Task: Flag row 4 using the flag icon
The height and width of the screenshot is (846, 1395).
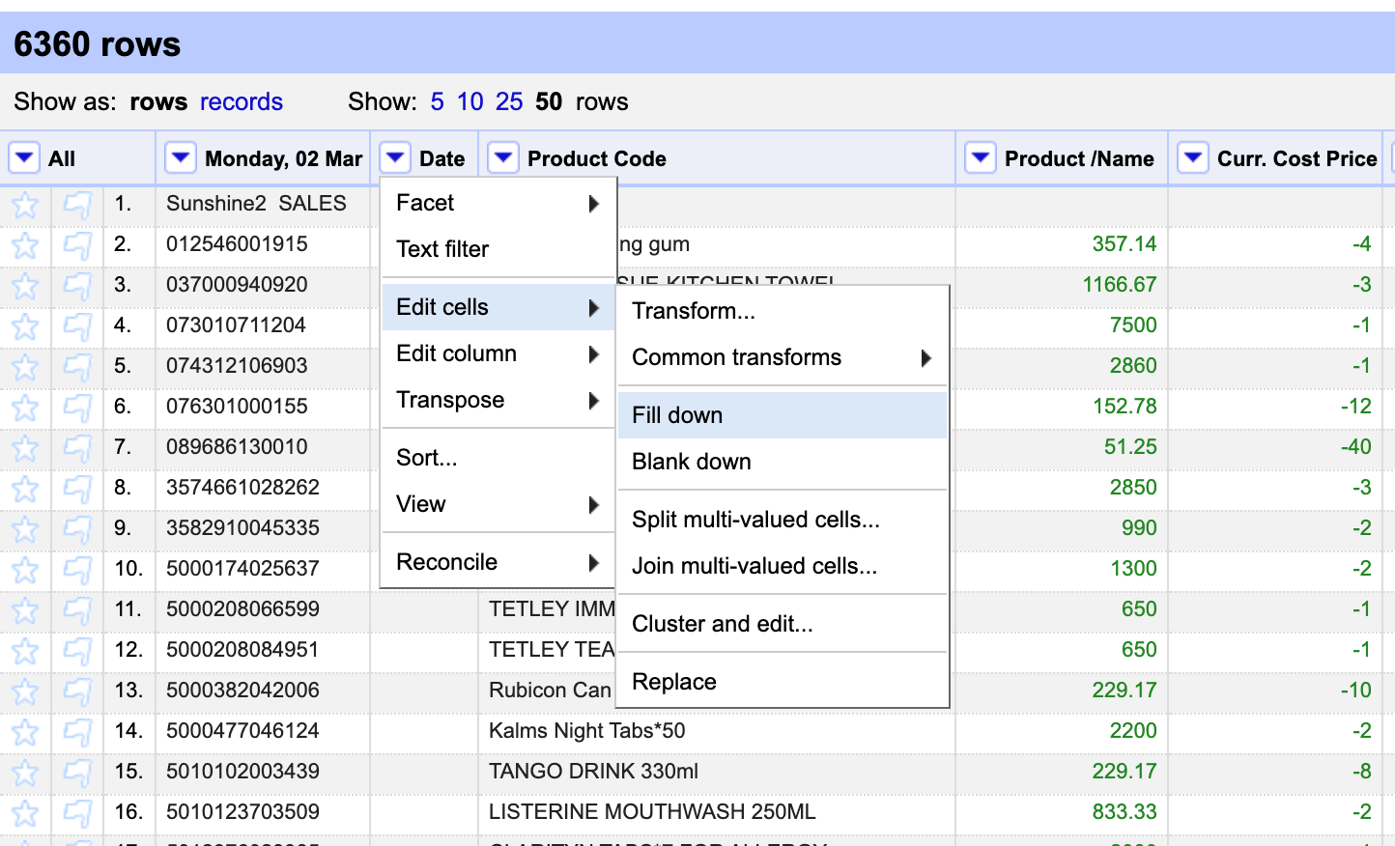Action: pyautogui.click(x=77, y=326)
